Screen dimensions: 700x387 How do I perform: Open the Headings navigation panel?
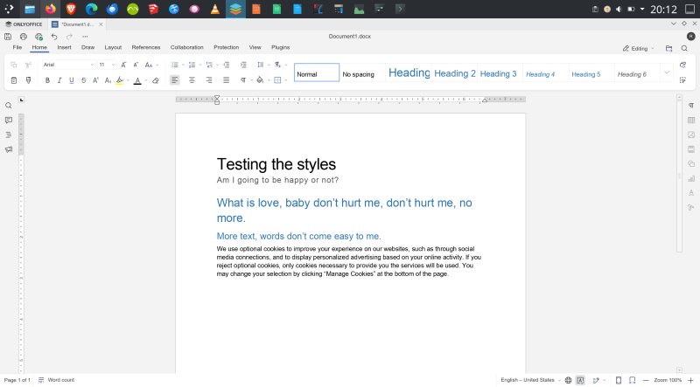9,135
